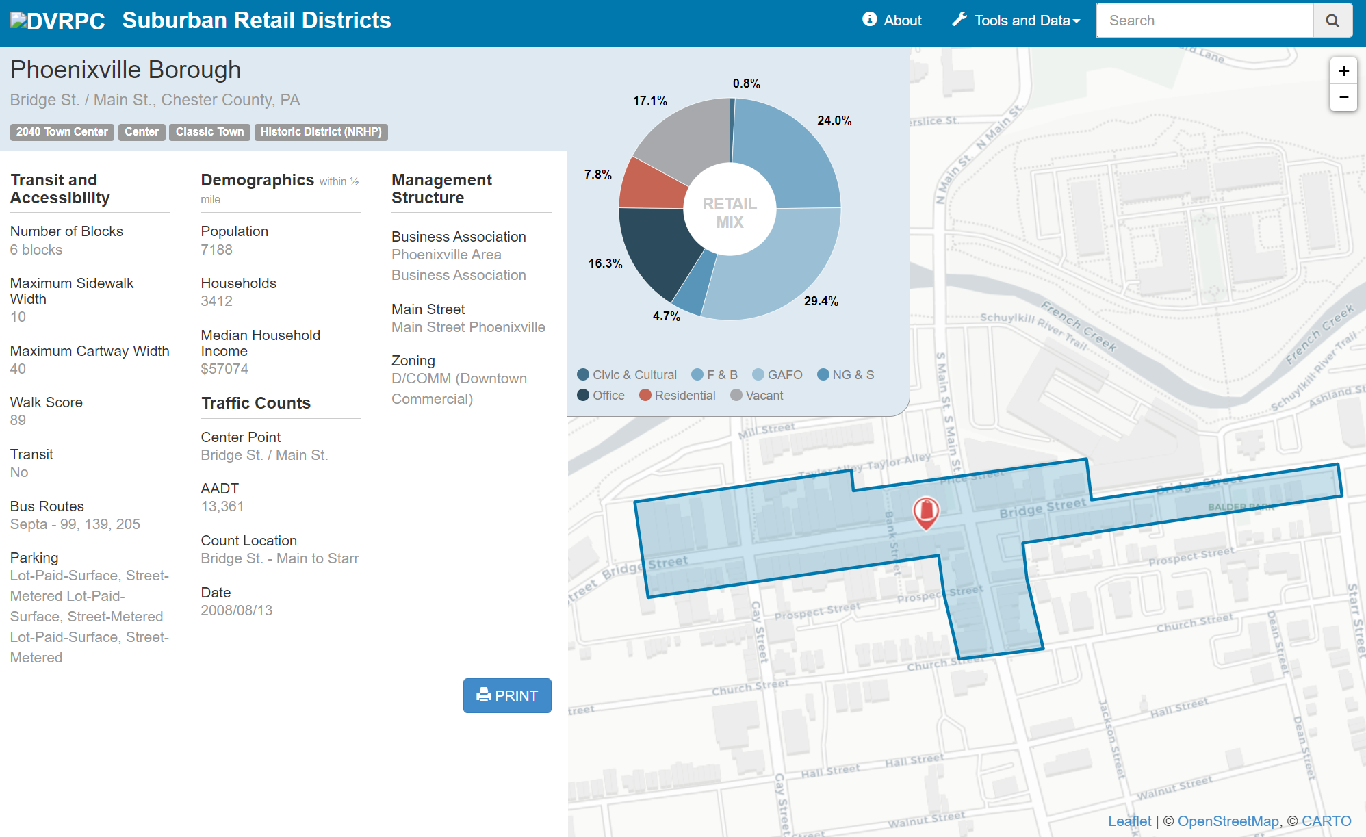The width and height of the screenshot is (1366, 837).
Task: Open the About menu item
Action: [902, 21]
